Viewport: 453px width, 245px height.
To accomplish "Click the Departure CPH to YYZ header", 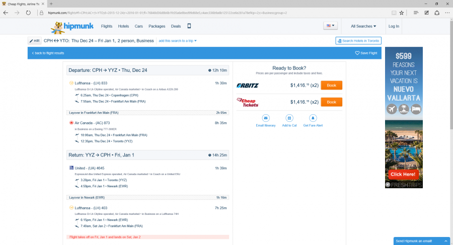I will [x=147, y=70].
